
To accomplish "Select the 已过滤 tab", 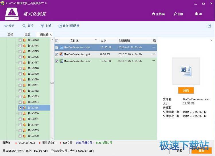I will [44, 35].
